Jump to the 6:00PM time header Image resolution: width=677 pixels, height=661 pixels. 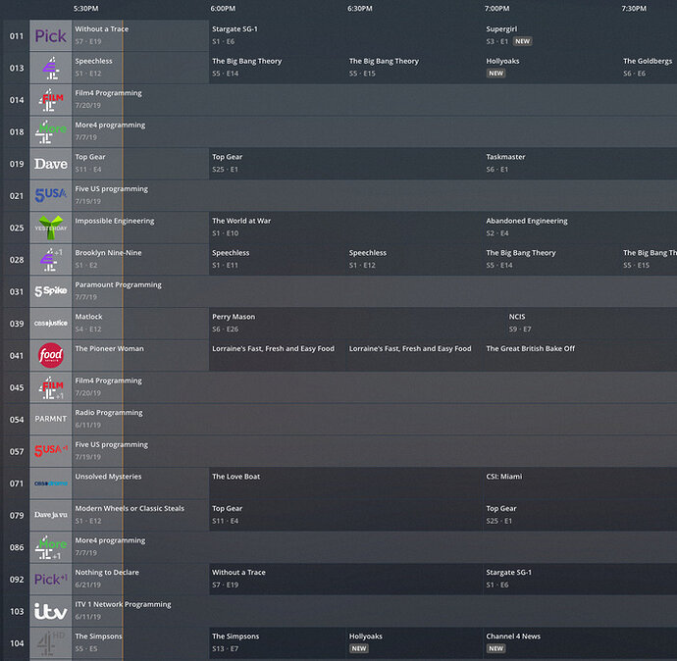[223, 9]
